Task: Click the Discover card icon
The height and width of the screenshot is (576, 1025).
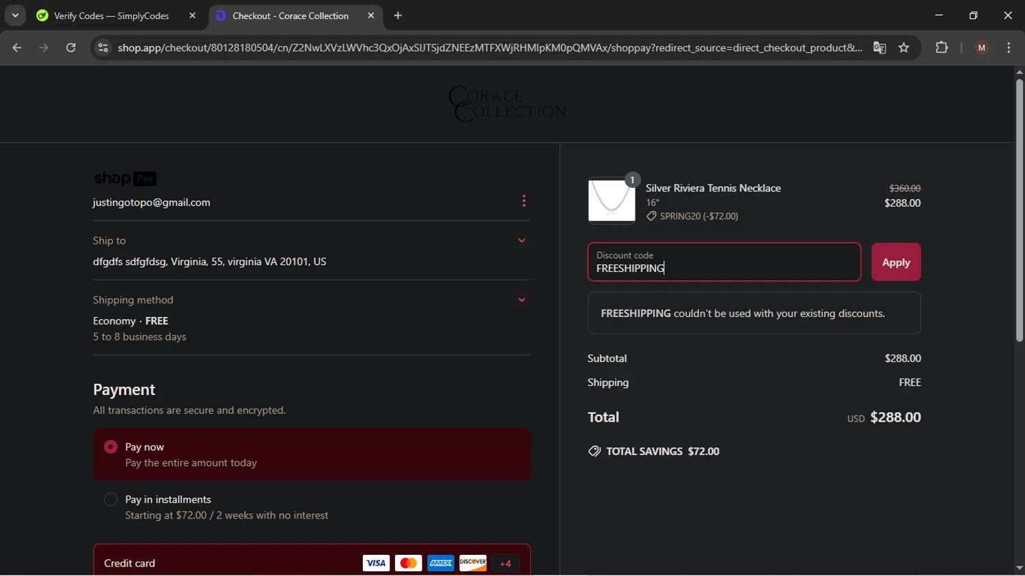Action: [x=473, y=563]
